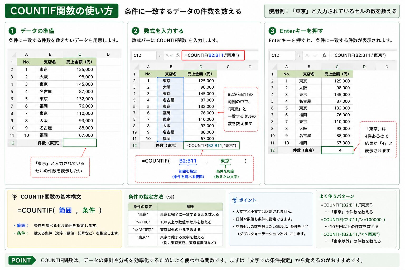Viewport: 405px width, 270px height.
Task: Click the 87,000 cell in step 2 table
Action: [200, 100]
